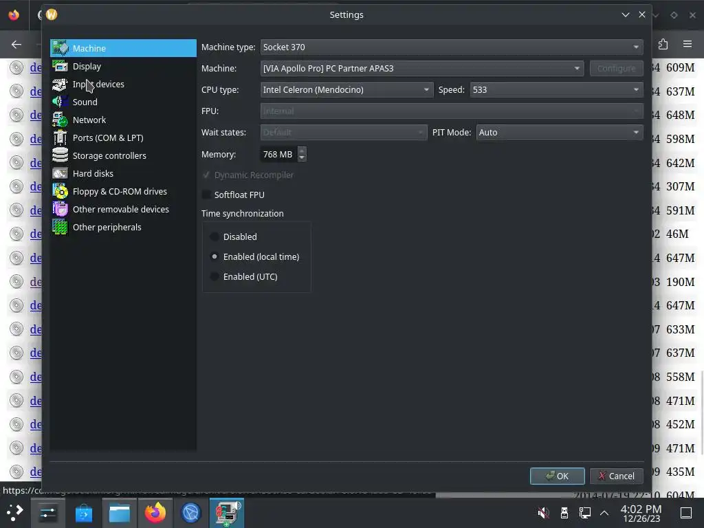Image resolution: width=704 pixels, height=528 pixels.
Task: Click the Machine motherboard icon
Action: [60, 48]
